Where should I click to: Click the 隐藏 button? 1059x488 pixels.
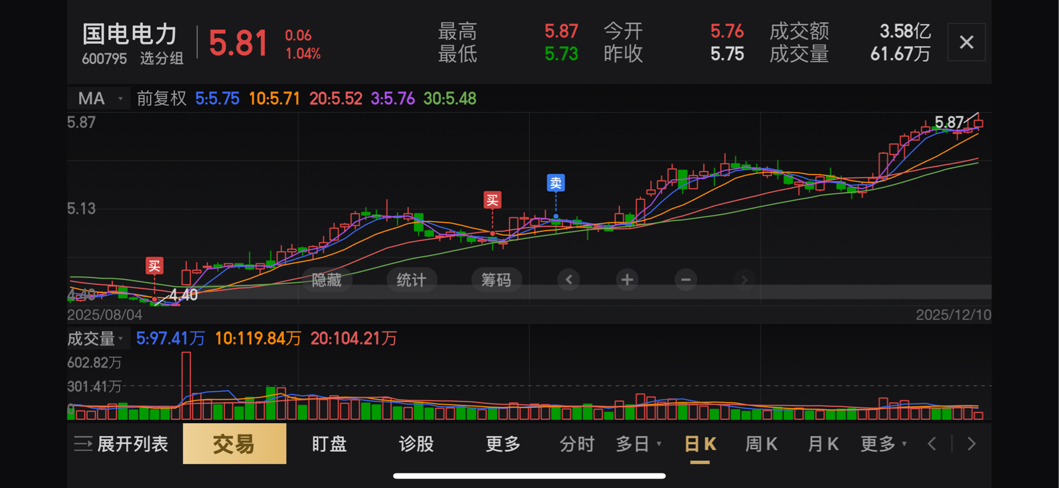[x=327, y=280]
